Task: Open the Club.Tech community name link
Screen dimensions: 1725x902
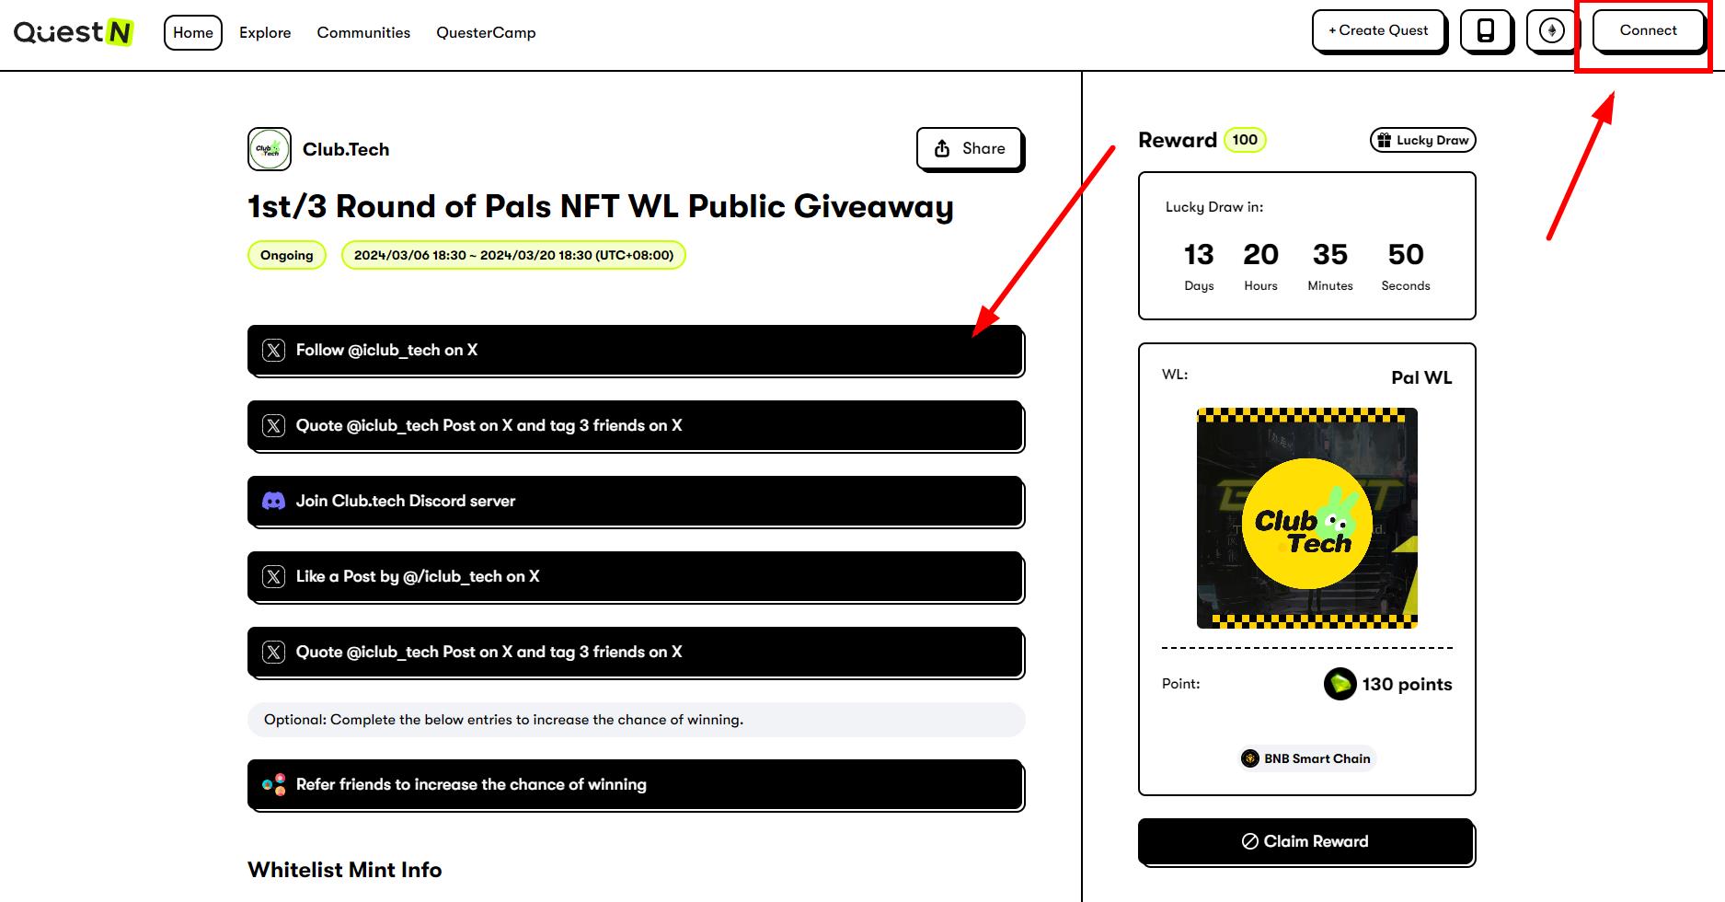Action: pos(346,149)
